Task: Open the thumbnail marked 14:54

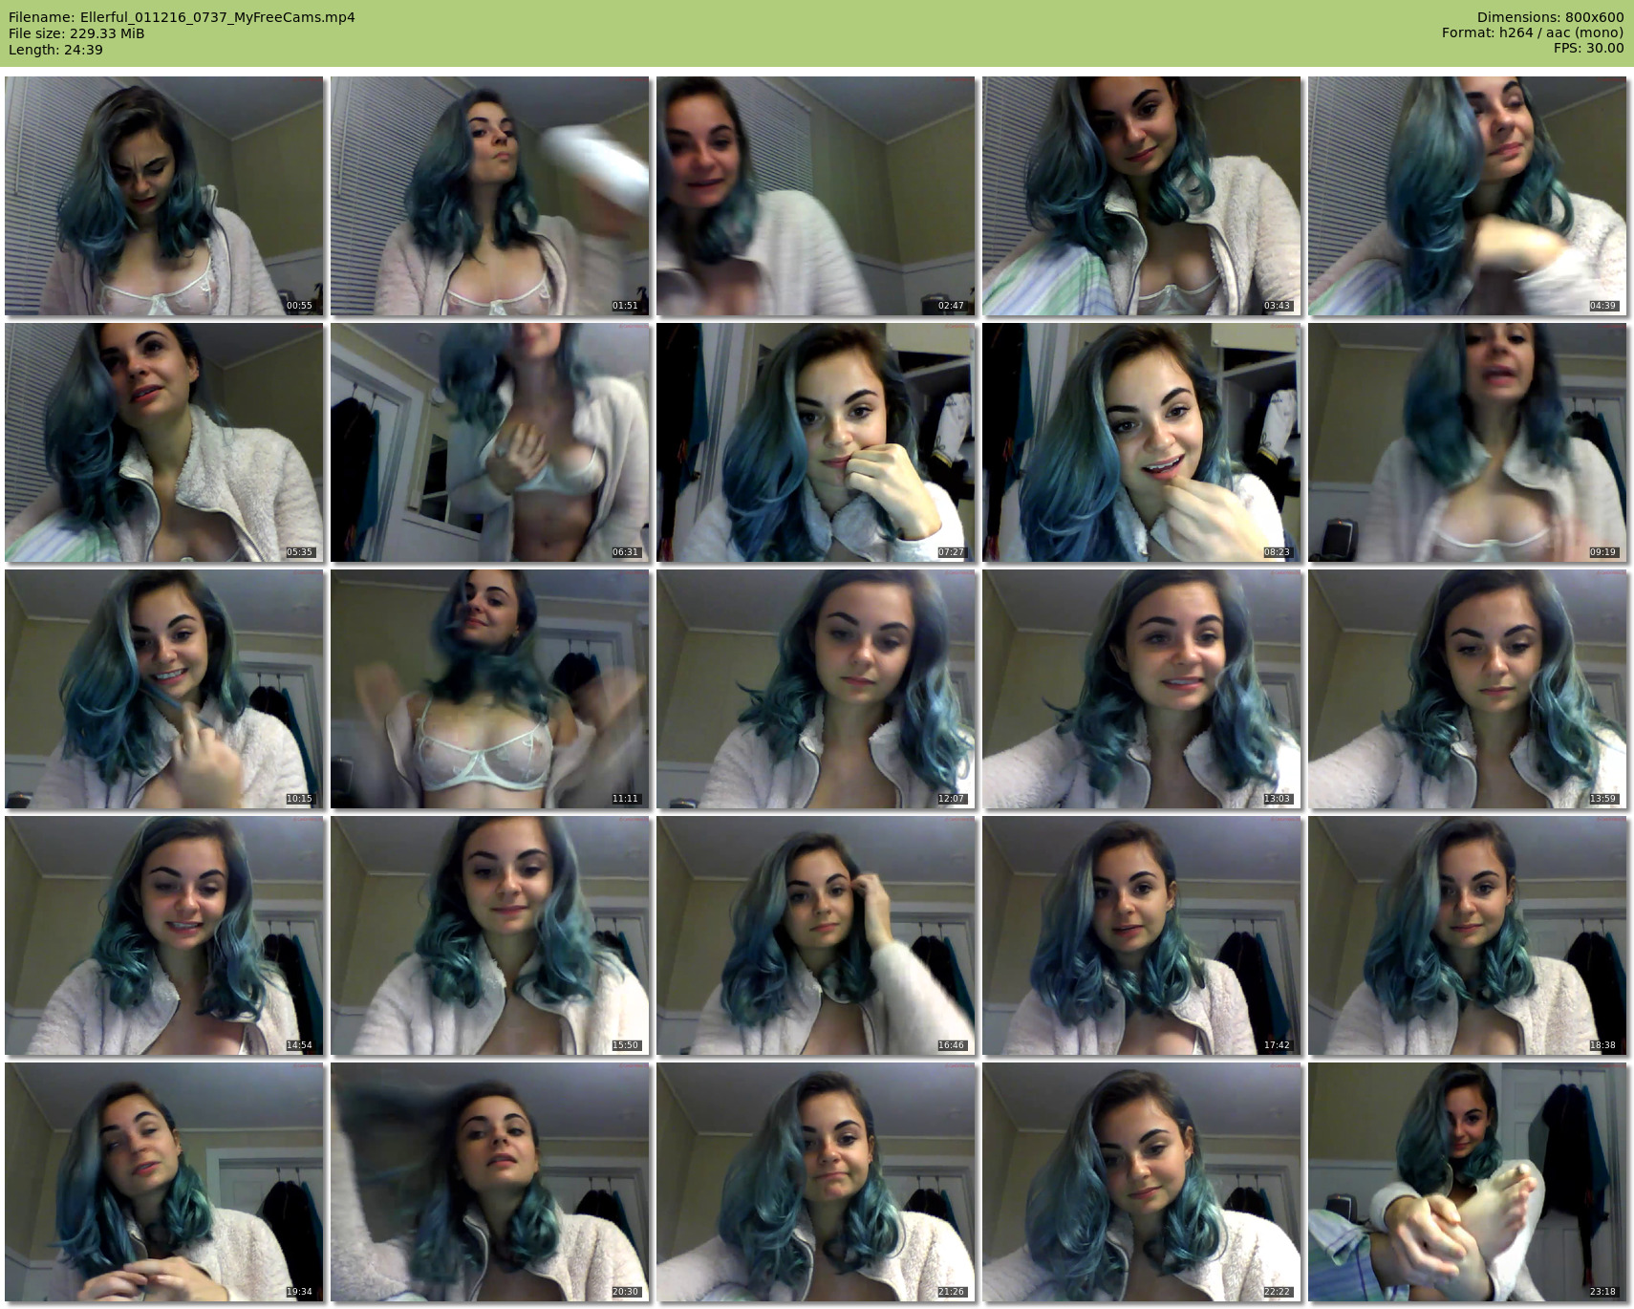Action: pos(164,935)
